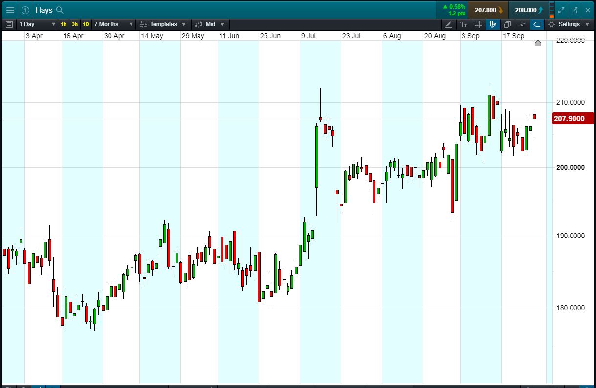Open the chart data list icon
596x388 pixels.
[x=9, y=24]
